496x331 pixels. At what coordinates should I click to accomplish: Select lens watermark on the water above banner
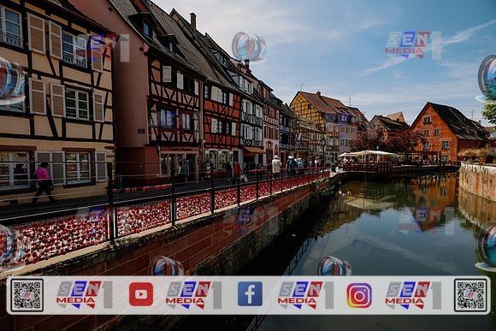click(x=334, y=266)
